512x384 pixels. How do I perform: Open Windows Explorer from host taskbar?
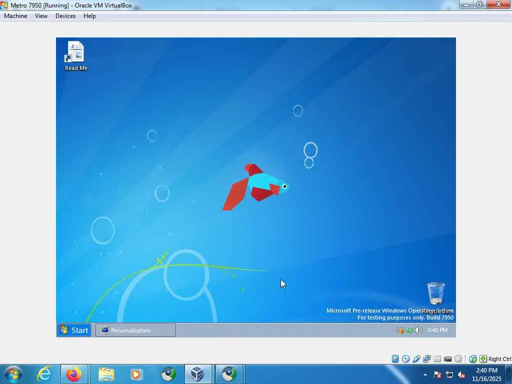click(x=106, y=374)
